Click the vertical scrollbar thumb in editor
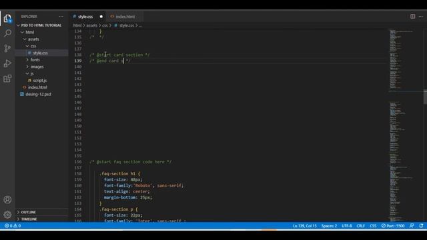 [425, 97]
